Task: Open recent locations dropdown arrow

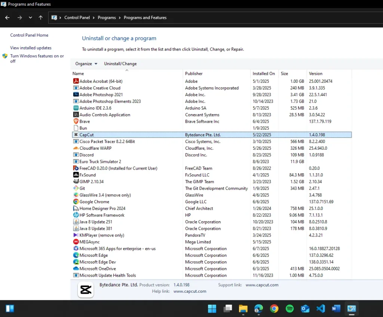Action: tap(30, 18)
